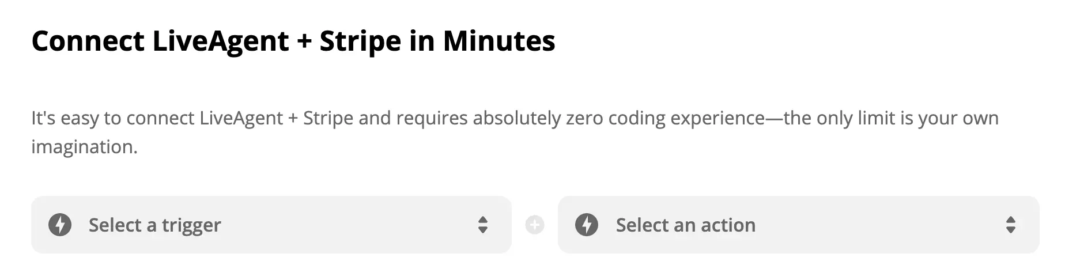This screenshot has width=1065, height=280.
Task: Click the description paragraph below the heading
Action: 514,119
